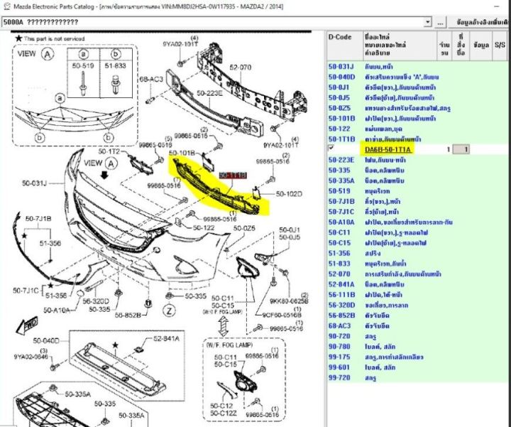This screenshot has height=427, width=511.
Task: Click the D-Code column header
Action: point(340,36)
